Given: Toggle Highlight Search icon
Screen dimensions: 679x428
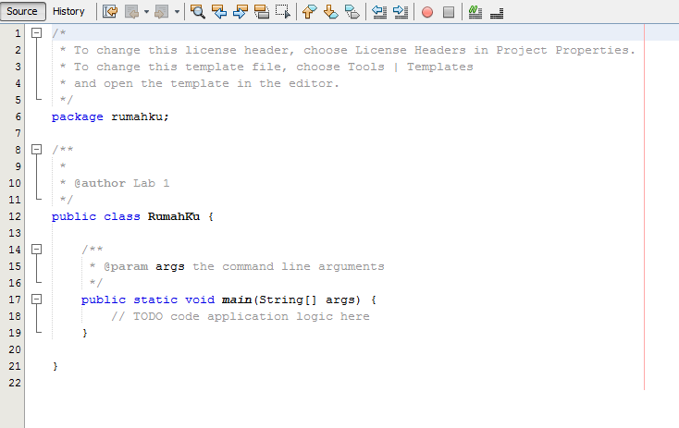Looking at the screenshot, I should click(262, 12).
